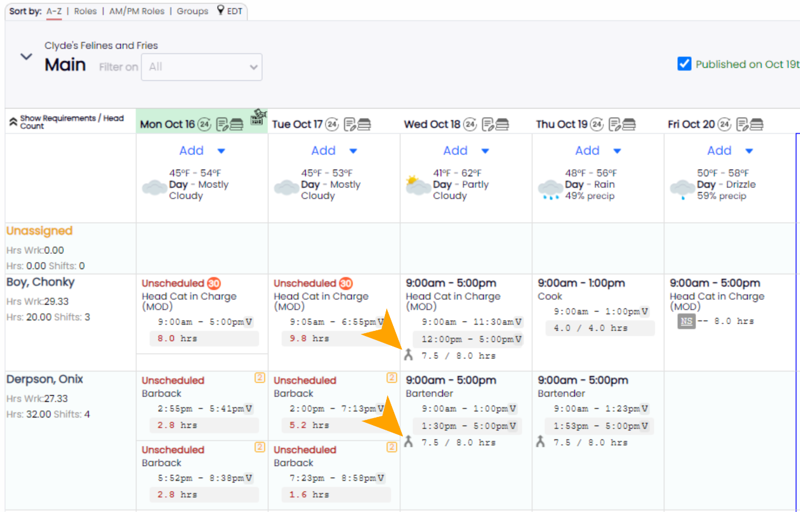The image size is (800, 513).
Task: Click the V badge beside 9:05am - 6:55pm punch
Action: (381, 322)
